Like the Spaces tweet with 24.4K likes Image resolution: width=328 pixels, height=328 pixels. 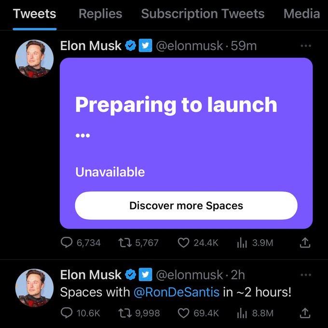198,243
